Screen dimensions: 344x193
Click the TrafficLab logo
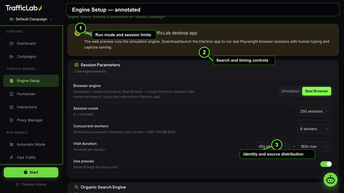24,8
